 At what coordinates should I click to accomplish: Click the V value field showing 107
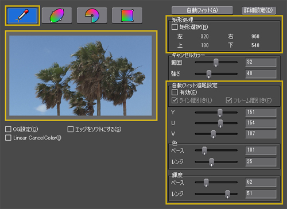pyautogui.click(x=261, y=134)
